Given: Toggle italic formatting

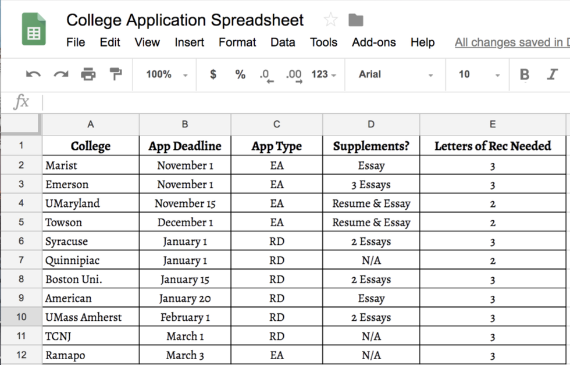Looking at the screenshot, I should coord(552,74).
